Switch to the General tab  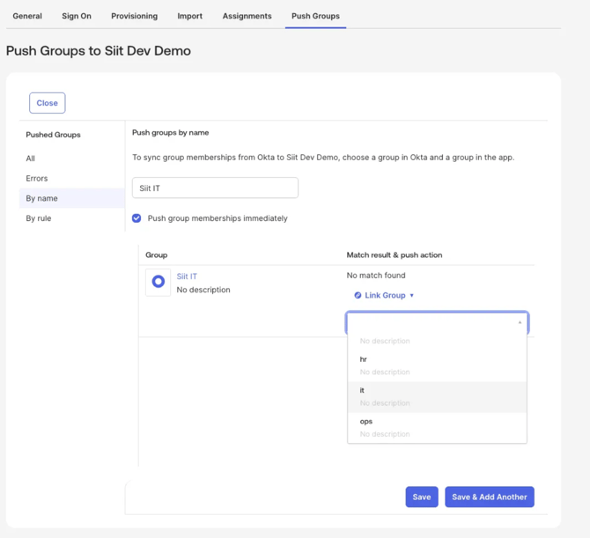point(27,16)
